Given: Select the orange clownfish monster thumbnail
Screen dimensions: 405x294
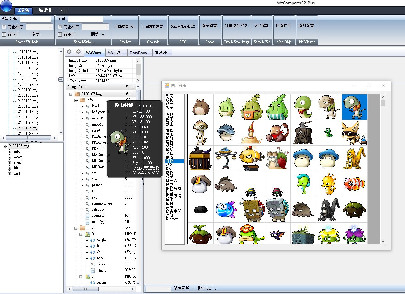Looking at the screenshot, I should (x=354, y=184).
